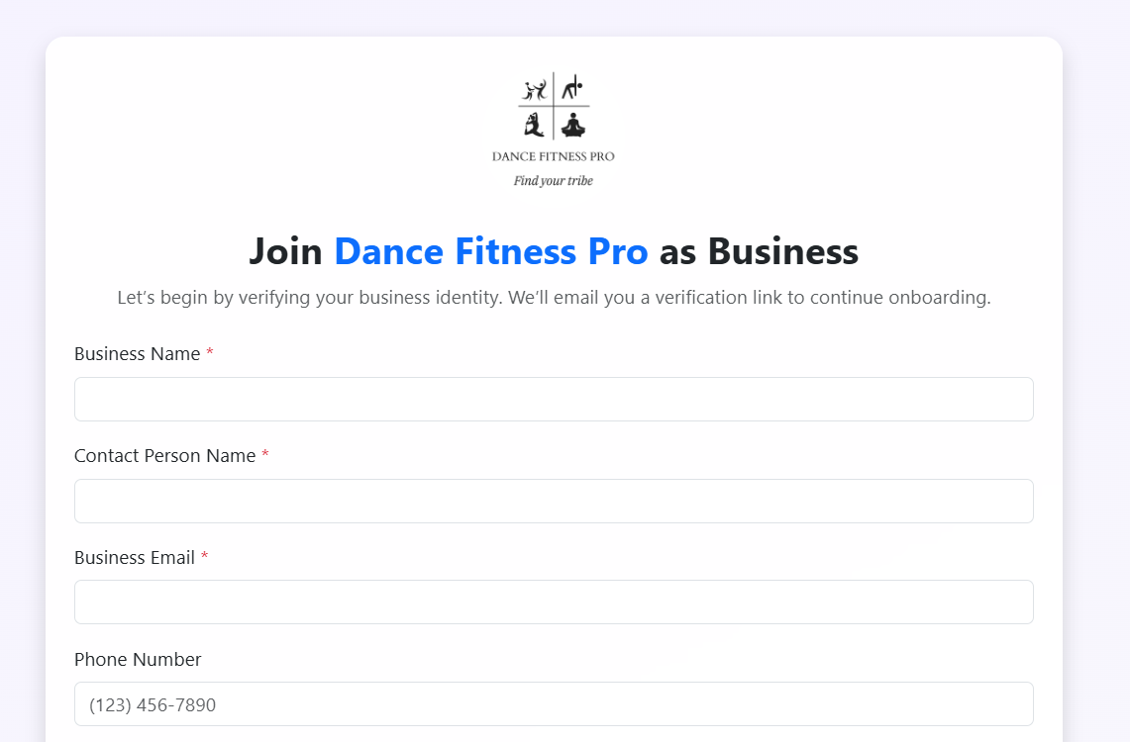Click the red asterisk beside Business Email

[x=204, y=558]
